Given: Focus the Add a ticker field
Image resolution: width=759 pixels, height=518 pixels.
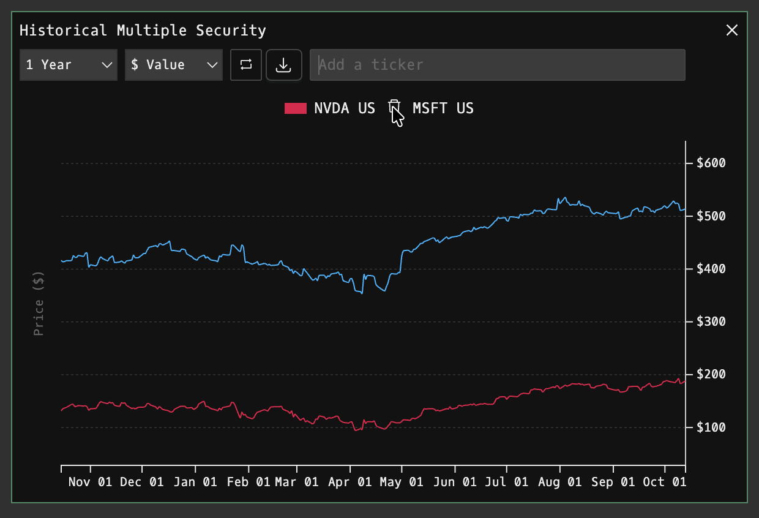Looking at the screenshot, I should pos(497,65).
